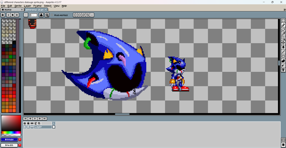Click the red warning beside the foreground color
Image resolution: width=286 pixels, height=148 pixels.
(x=20, y=140)
